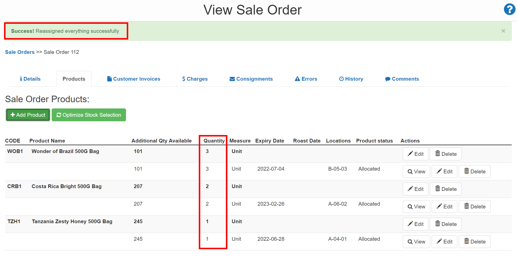Open the blue help icon
517x256 pixels.
tap(509, 9)
